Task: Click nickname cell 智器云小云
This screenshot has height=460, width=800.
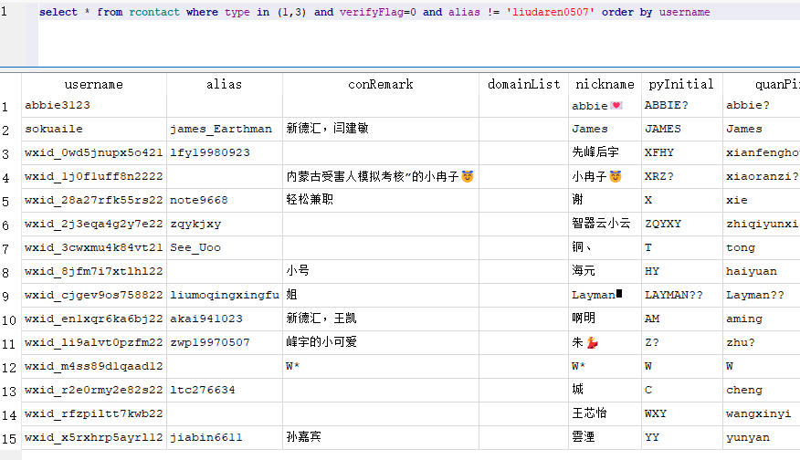Action: click(605, 224)
